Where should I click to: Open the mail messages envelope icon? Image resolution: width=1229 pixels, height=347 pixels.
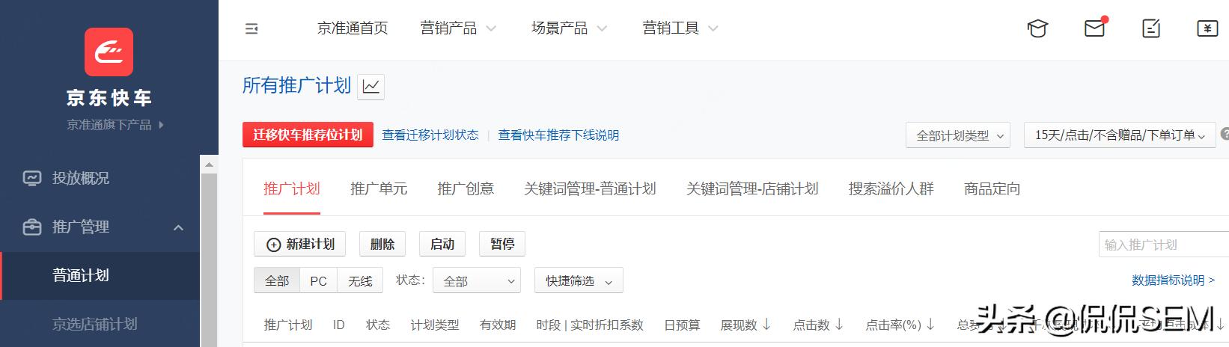coord(1094,28)
